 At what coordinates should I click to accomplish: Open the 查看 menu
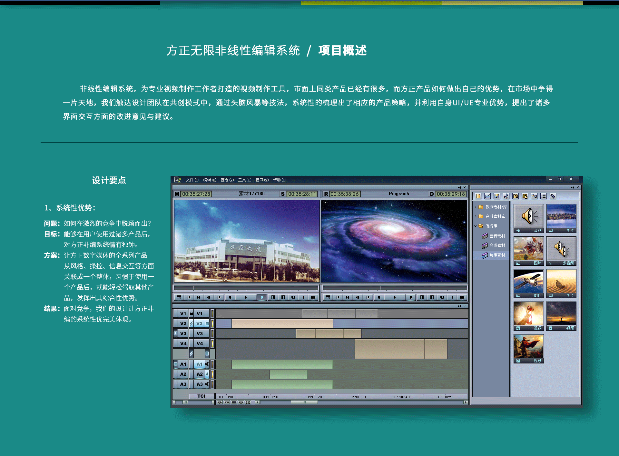227,180
